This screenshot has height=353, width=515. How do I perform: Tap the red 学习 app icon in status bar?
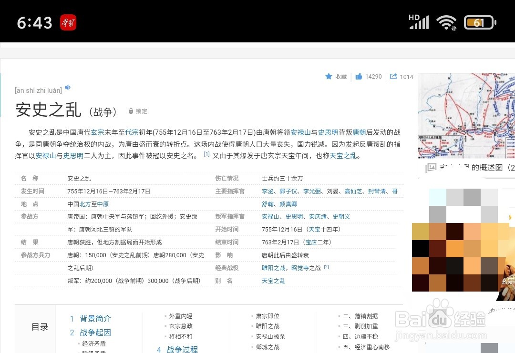click(x=68, y=23)
